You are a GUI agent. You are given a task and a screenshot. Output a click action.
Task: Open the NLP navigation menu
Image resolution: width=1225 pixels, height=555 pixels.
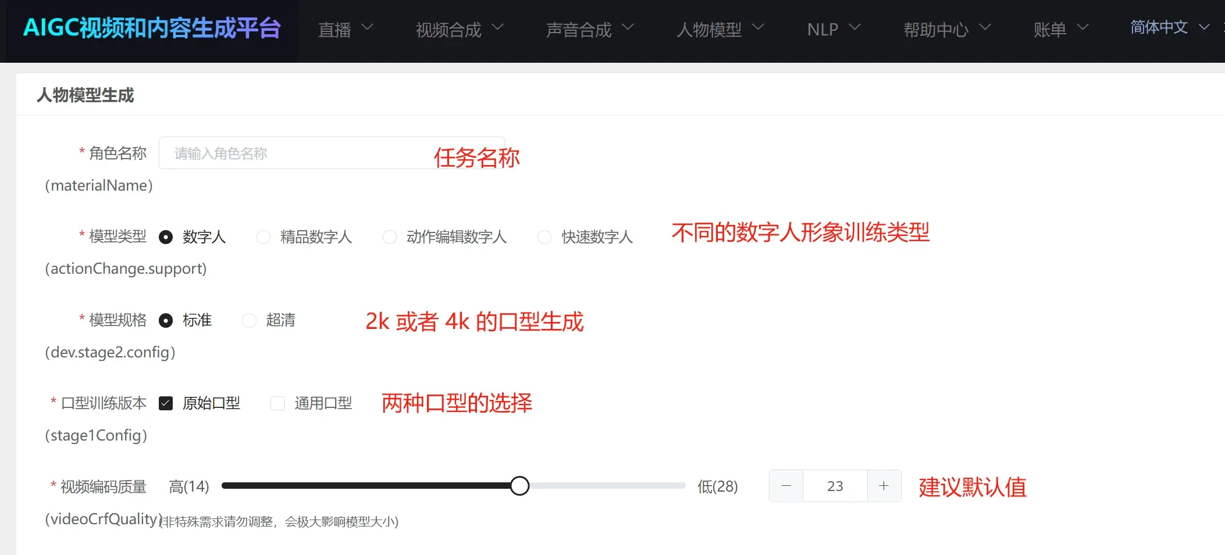[x=833, y=29]
